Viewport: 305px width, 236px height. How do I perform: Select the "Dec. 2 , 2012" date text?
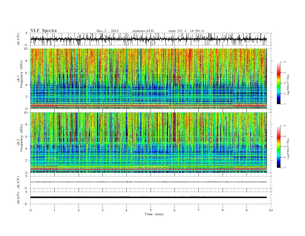pyautogui.click(x=107, y=31)
